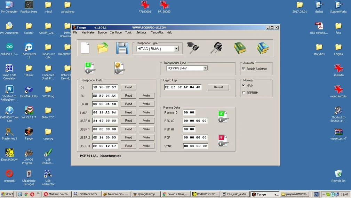Open the Tango desktop shortcut

tap(29, 134)
